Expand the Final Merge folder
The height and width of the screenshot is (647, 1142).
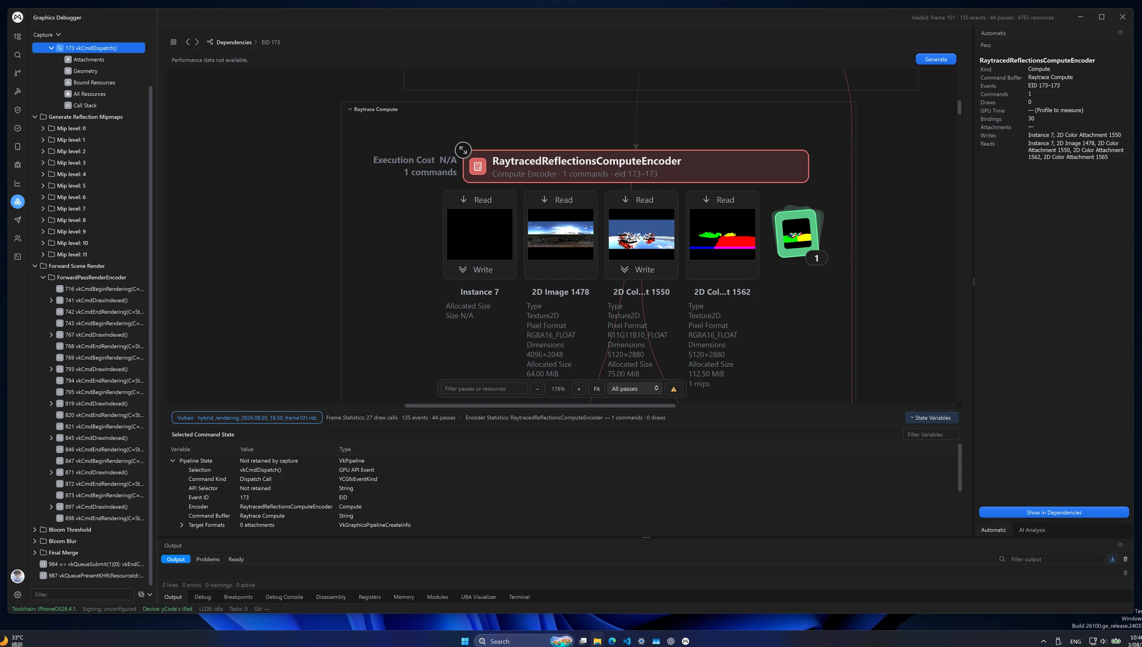[35, 553]
